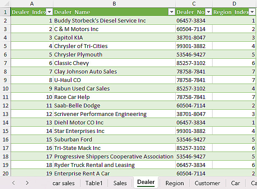
Task: Click Dealer_No 06457-3834 for Diehl Motor CO
Action: click(x=194, y=122)
